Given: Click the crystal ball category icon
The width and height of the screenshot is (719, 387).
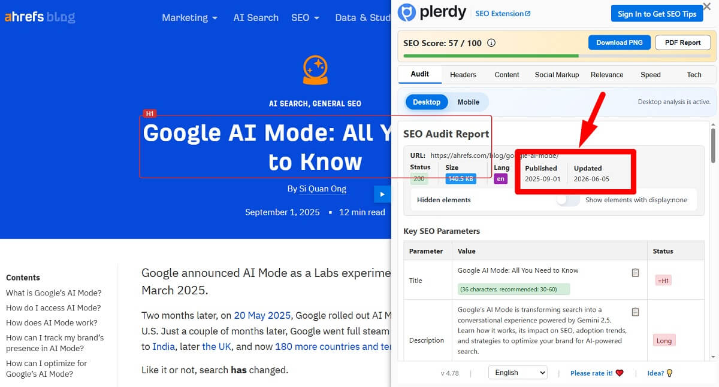Looking at the screenshot, I should [x=315, y=69].
